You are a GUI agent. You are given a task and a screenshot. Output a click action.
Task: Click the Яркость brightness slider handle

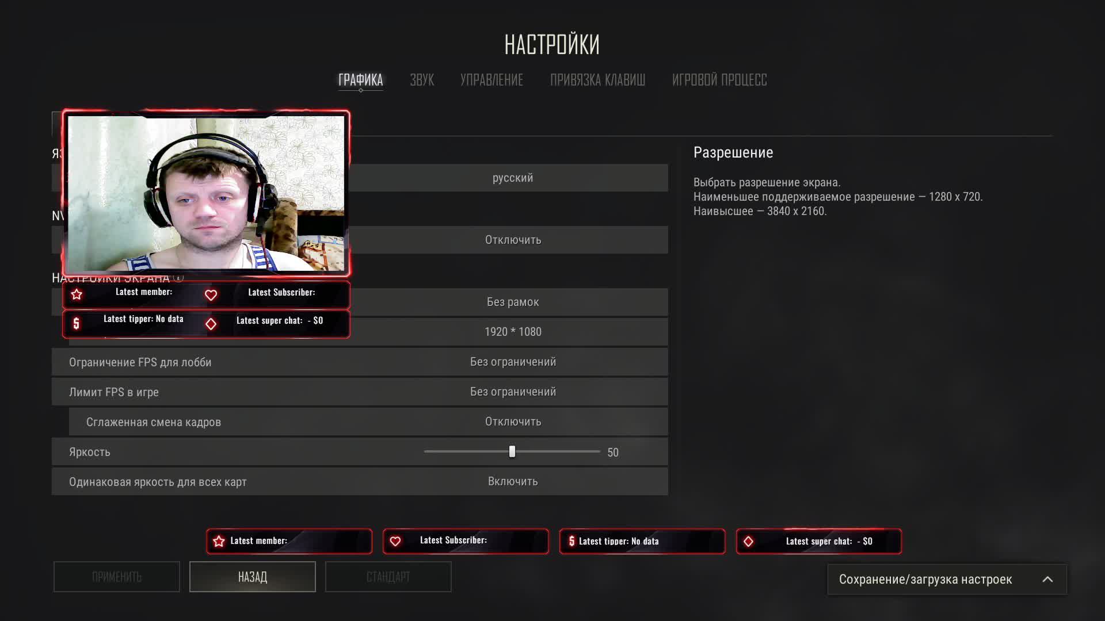point(512,452)
